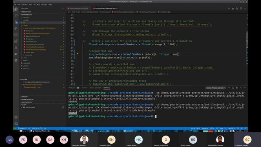The width and height of the screenshot is (261, 147).
Task: Open errors and warnings count in status bar
Action: tap(38, 129)
